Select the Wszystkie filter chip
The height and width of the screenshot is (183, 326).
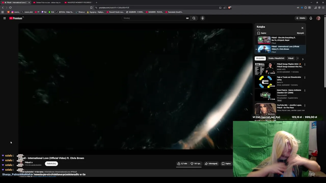(260, 58)
